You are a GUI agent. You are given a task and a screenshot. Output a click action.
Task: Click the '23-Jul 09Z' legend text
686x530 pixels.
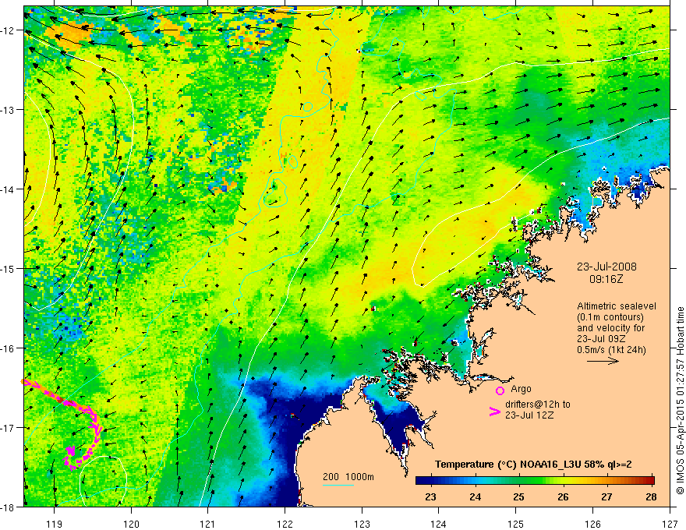tap(601, 339)
